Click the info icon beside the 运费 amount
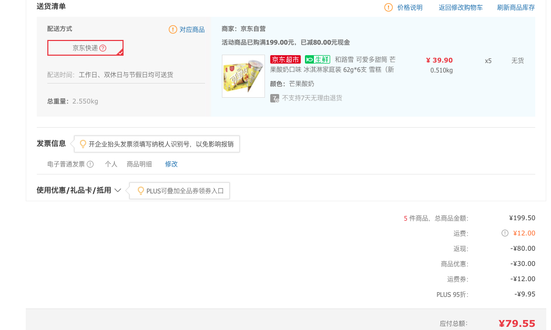Image resolution: width=551 pixels, height=330 pixels. pos(505,233)
